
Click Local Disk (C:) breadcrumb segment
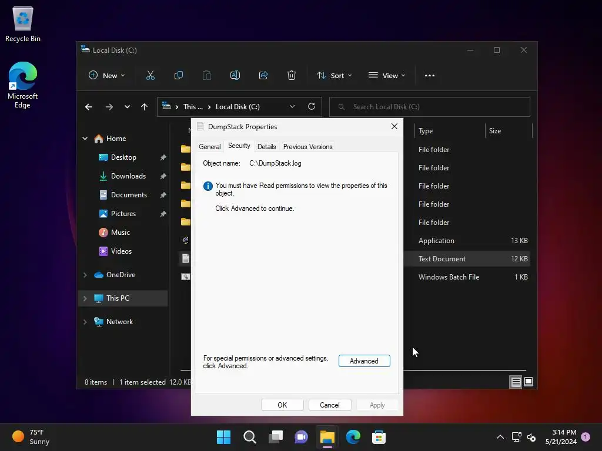(238, 107)
